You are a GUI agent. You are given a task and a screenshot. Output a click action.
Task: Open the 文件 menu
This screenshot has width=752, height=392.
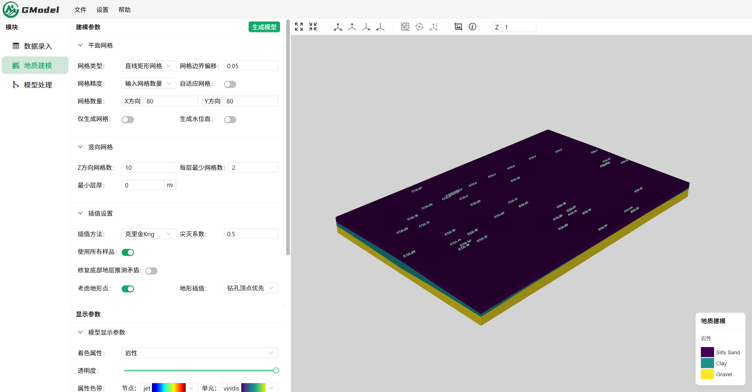(80, 10)
